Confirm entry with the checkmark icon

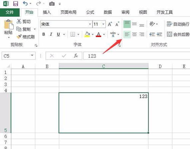64,56
